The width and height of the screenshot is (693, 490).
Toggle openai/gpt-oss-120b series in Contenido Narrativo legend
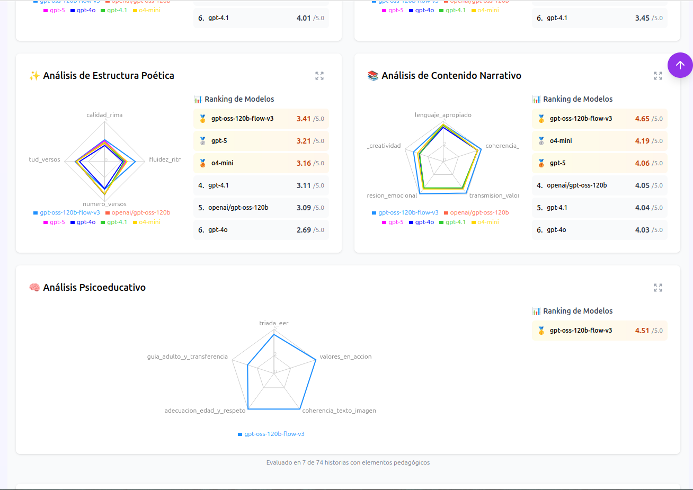[476, 212]
